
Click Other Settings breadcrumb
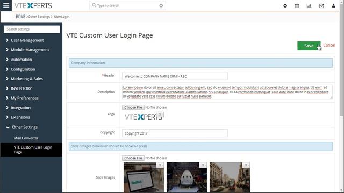39,17
